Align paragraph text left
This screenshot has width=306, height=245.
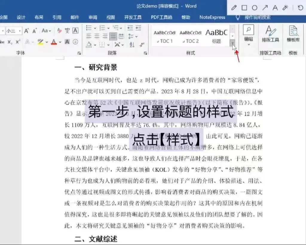89,36
